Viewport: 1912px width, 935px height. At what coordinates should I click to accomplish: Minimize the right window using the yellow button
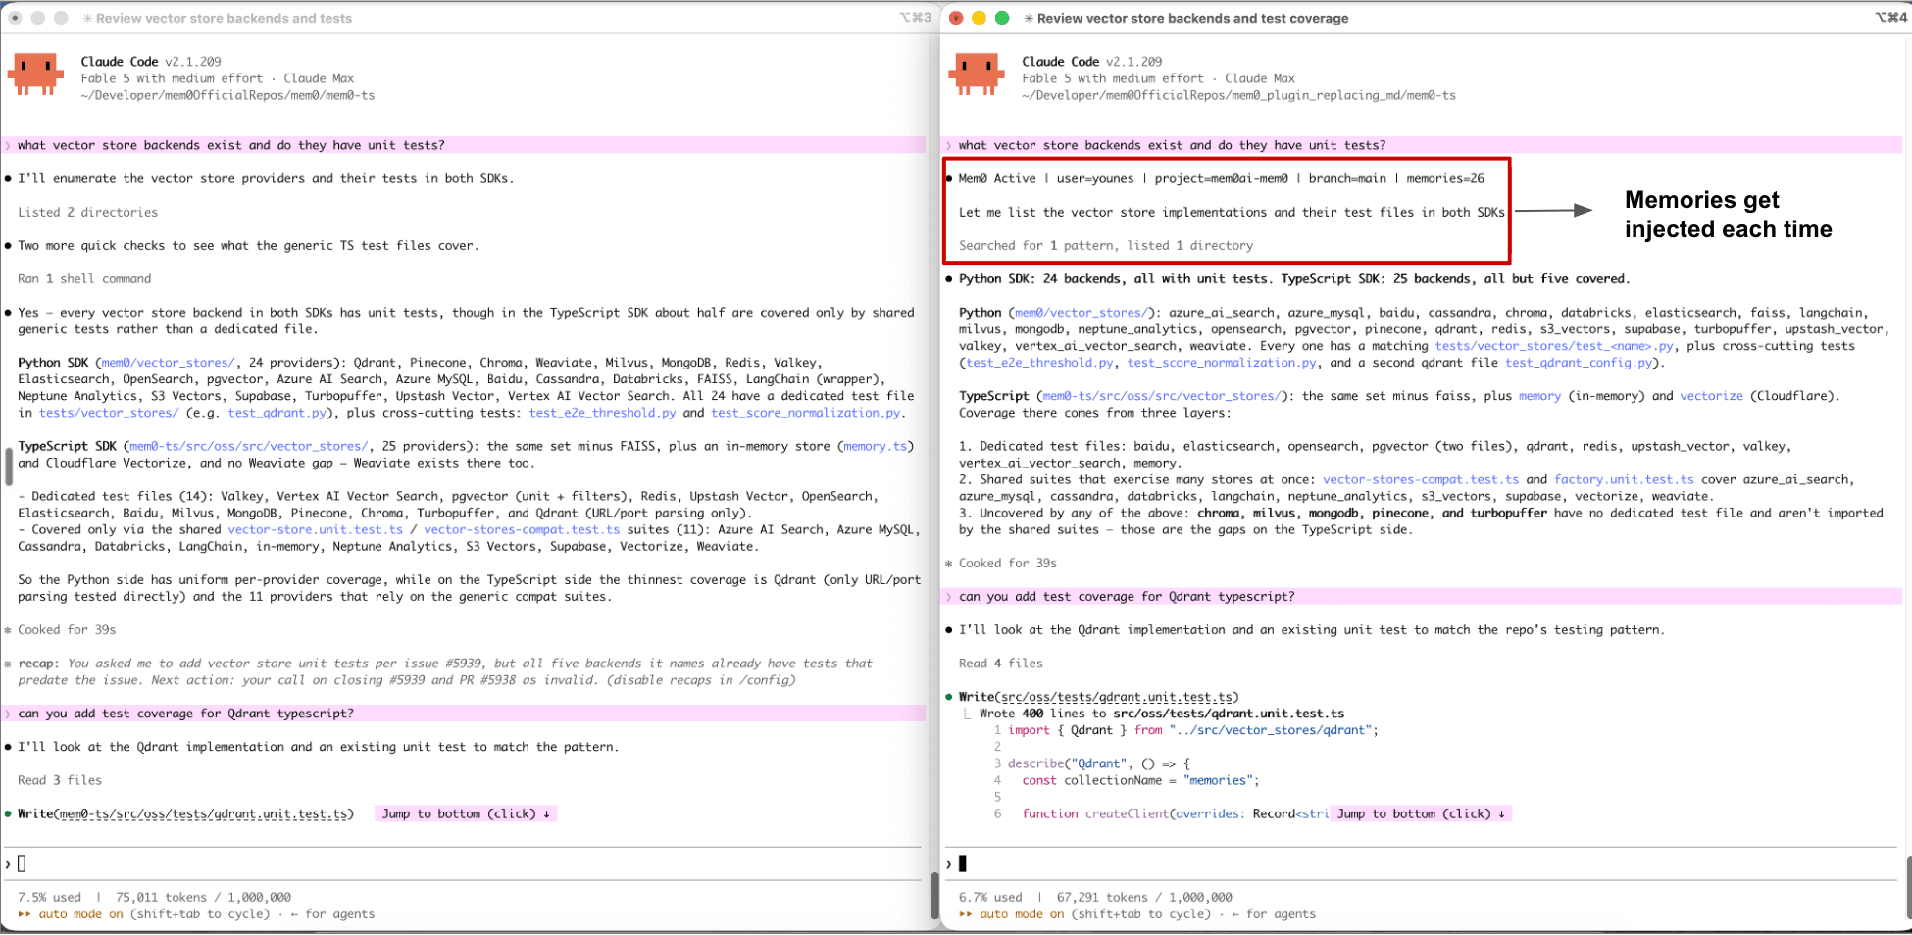[x=979, y=18]
